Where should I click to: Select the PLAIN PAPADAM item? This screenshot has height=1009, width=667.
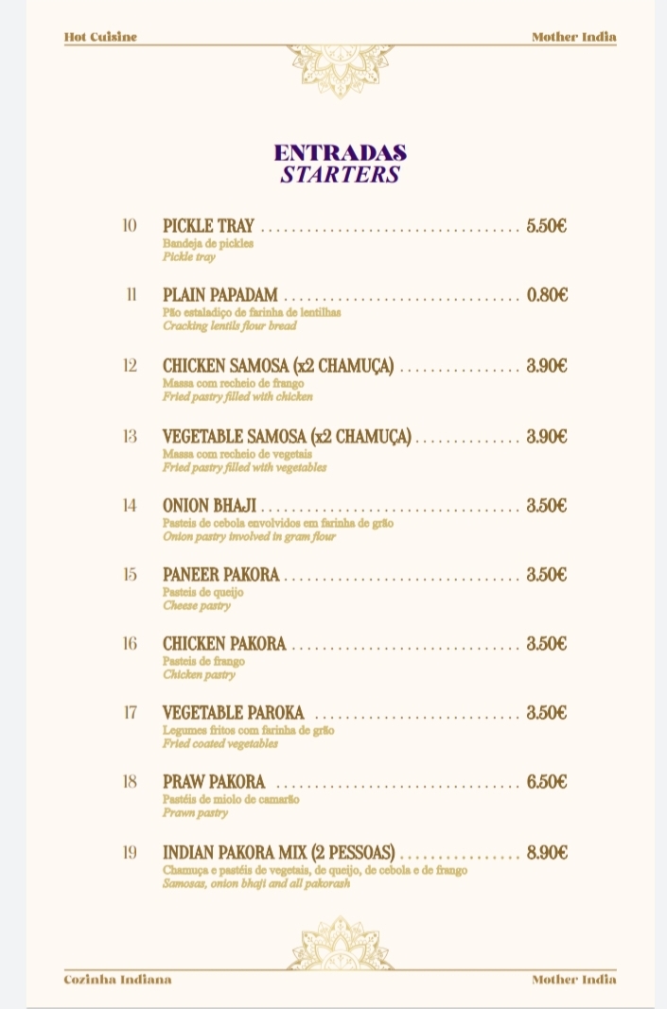[x=220, y=295]
